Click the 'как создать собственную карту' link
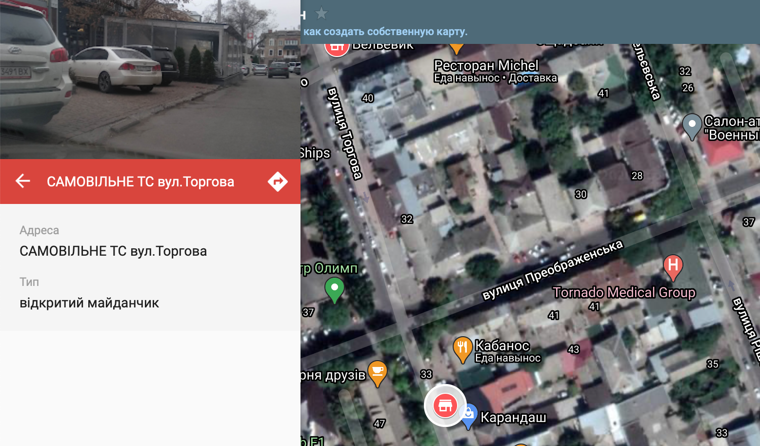Viewport: 760px width, 446px height. [385, 32]
